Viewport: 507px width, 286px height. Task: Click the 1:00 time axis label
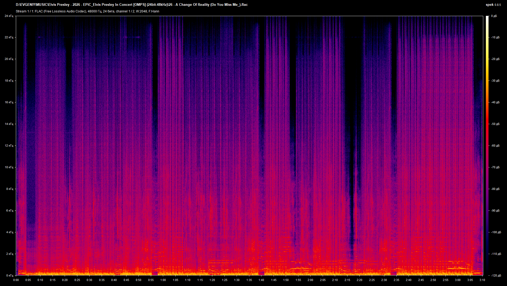[163, 280]
